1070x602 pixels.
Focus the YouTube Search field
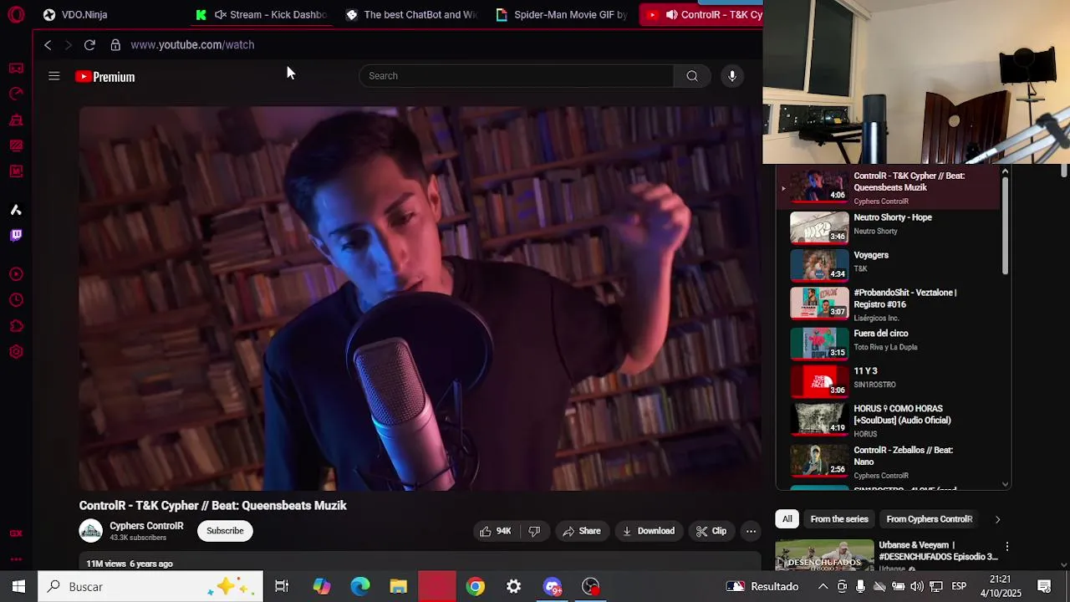(x=517, y=76)
